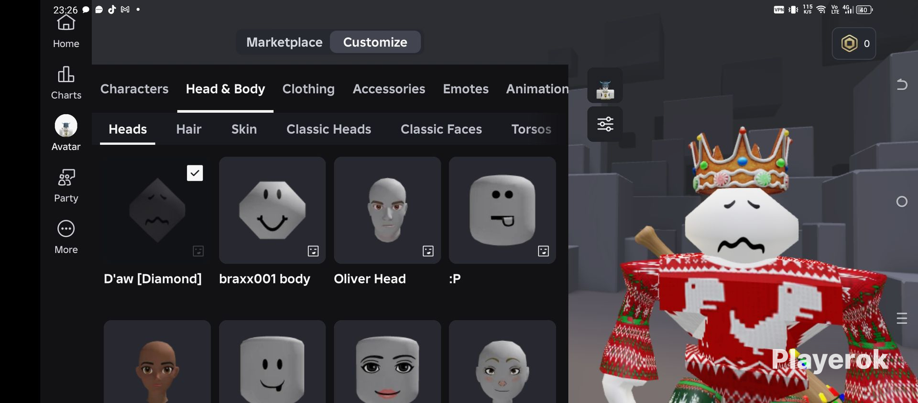Tap the 23:26 clock in status bar
The width and height of the screenshot is (918, 403).
tap(66, 10)
